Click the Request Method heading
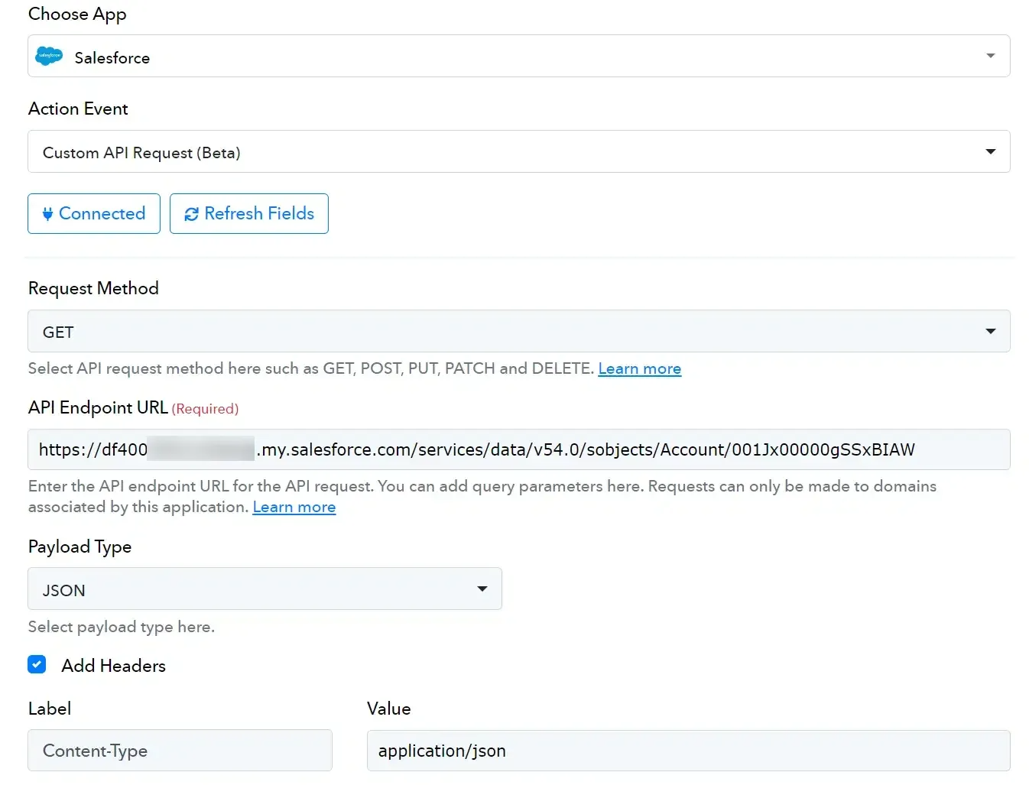The width and height of the screenshot is (1029, 785). tap(93, 288)
